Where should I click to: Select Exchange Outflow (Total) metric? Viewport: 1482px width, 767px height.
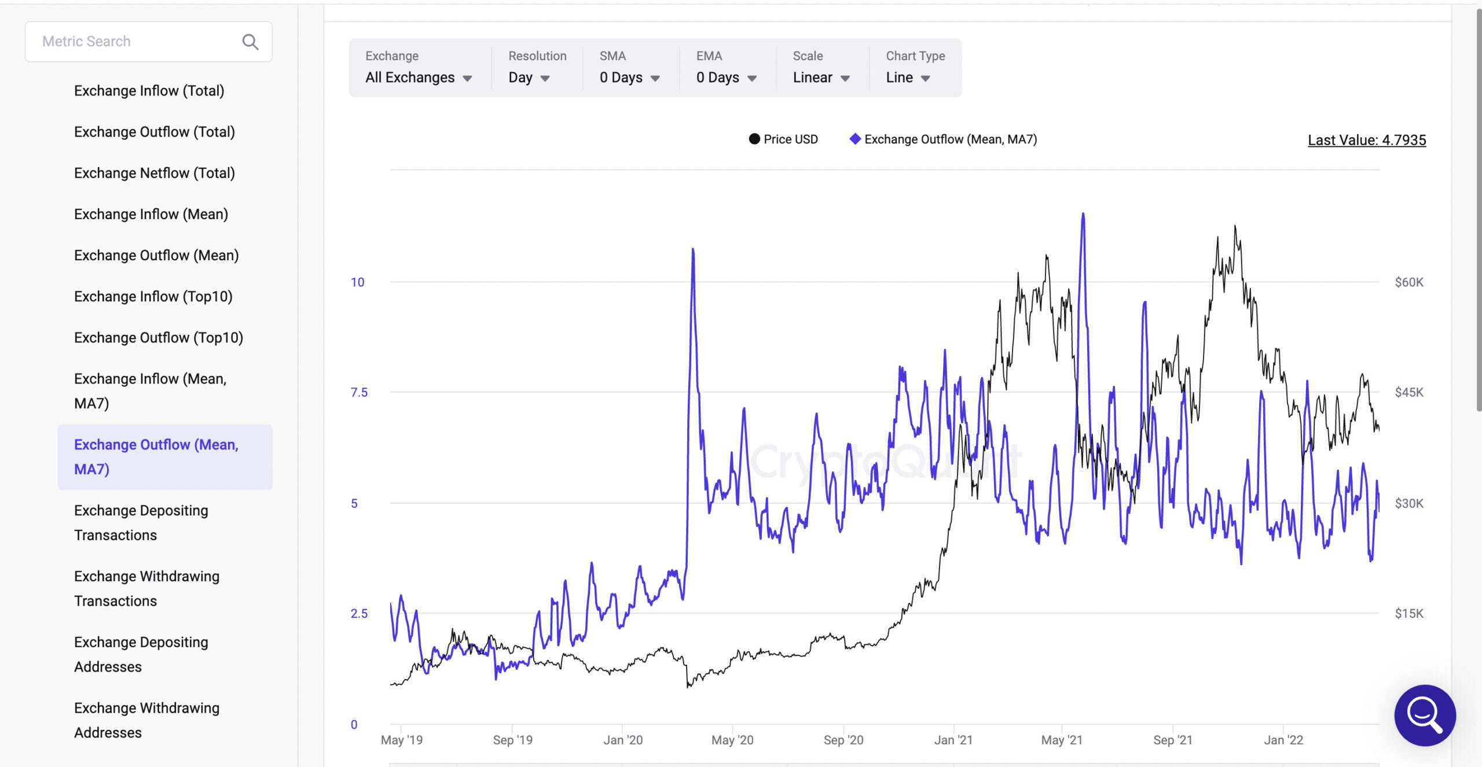coord(154,132)
